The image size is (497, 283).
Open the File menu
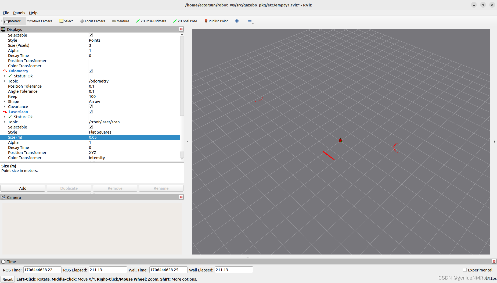click(x=6, y=13)
